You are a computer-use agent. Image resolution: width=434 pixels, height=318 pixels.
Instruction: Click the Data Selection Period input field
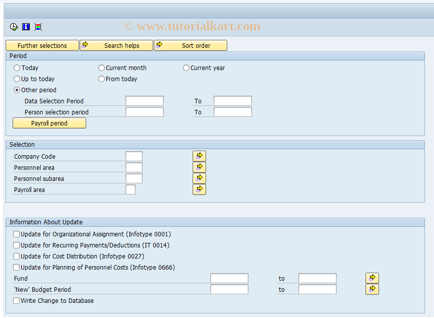click(x=145, y=100)
